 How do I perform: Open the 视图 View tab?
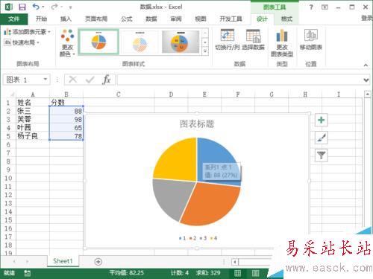coord(201,19)
